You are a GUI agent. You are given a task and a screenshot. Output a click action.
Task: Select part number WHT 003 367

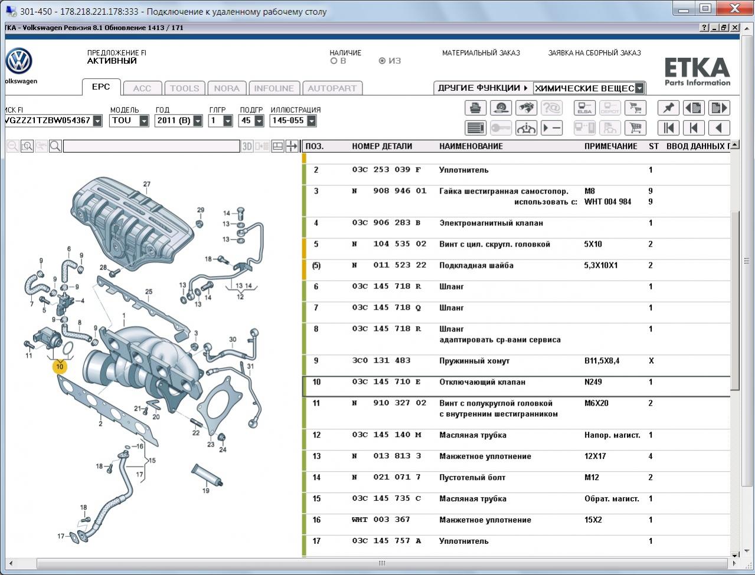(x=381, y=520)
